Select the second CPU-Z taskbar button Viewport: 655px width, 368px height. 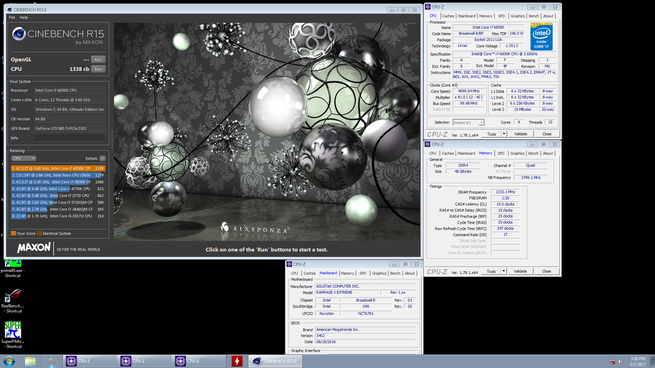(144, 361)
